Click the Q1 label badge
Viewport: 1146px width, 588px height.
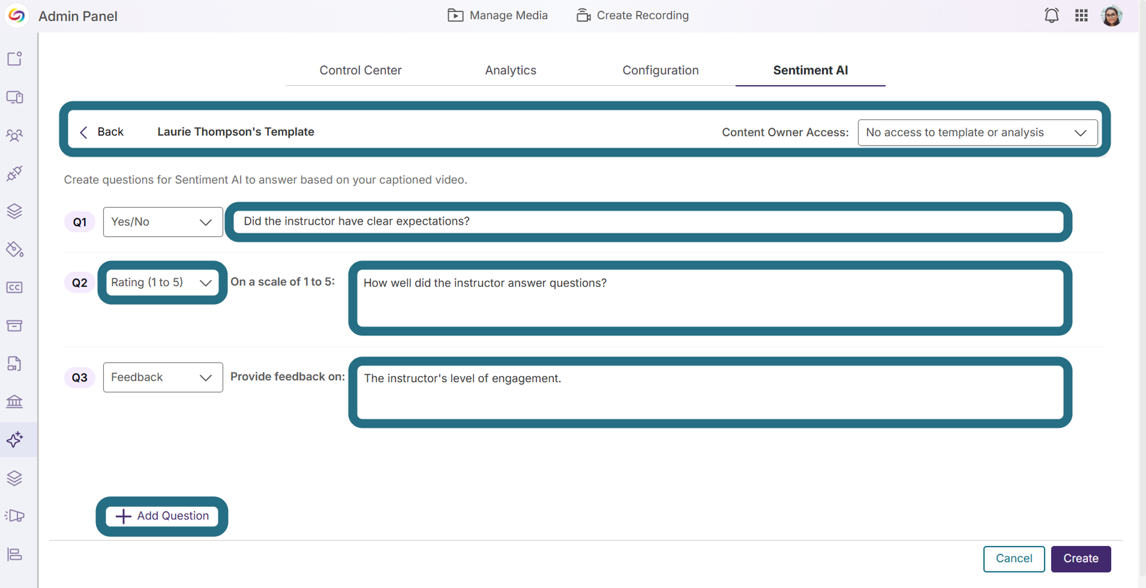[x=80, y=222]
